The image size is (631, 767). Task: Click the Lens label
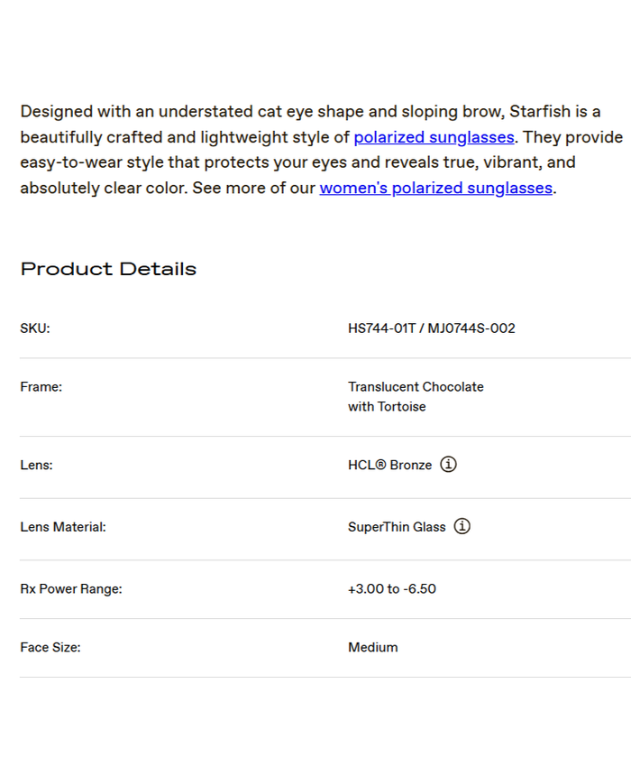click(36, 466)
